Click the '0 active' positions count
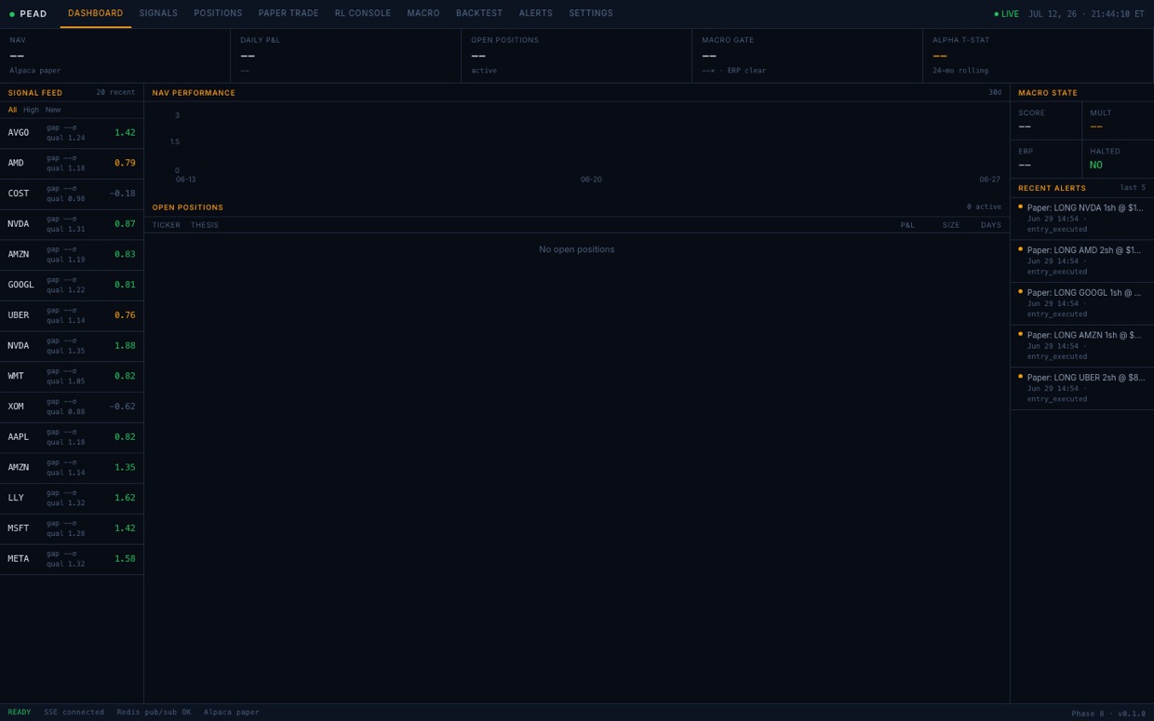Image resolution: width=1154 pixels, height=721 pixels. click(984, 207)
